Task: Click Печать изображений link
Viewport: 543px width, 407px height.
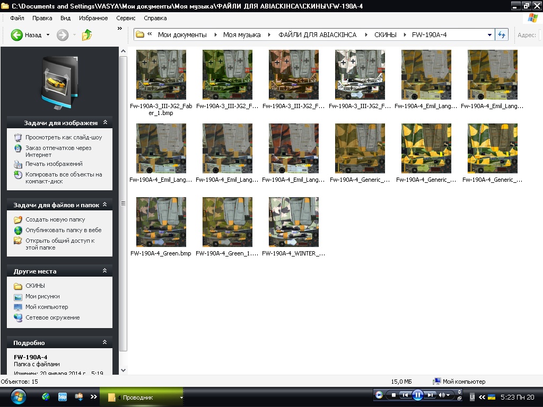Action: [x=54, y=164]
